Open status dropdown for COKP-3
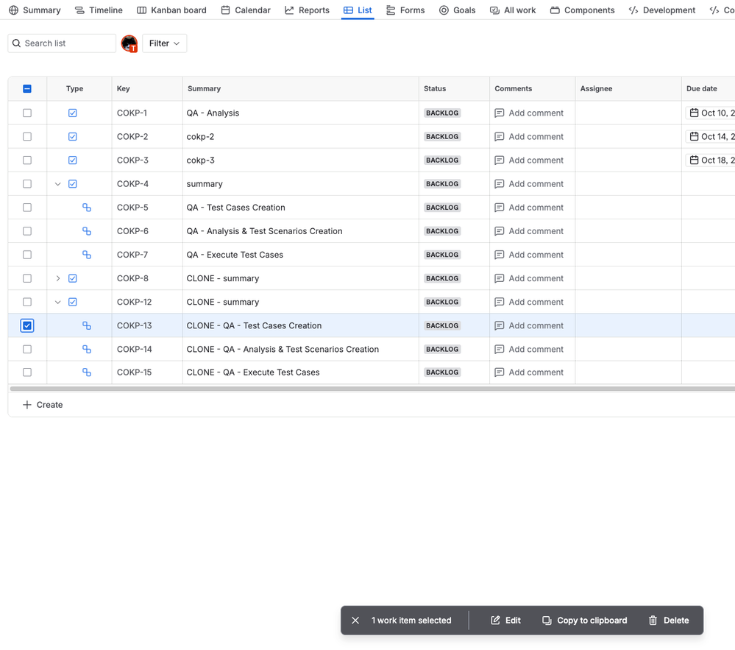The image size is (735, 650). [442, 160]
